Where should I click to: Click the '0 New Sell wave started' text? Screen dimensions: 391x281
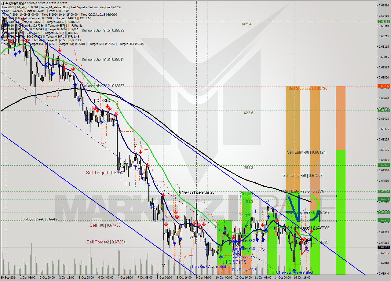click(197, 192)
